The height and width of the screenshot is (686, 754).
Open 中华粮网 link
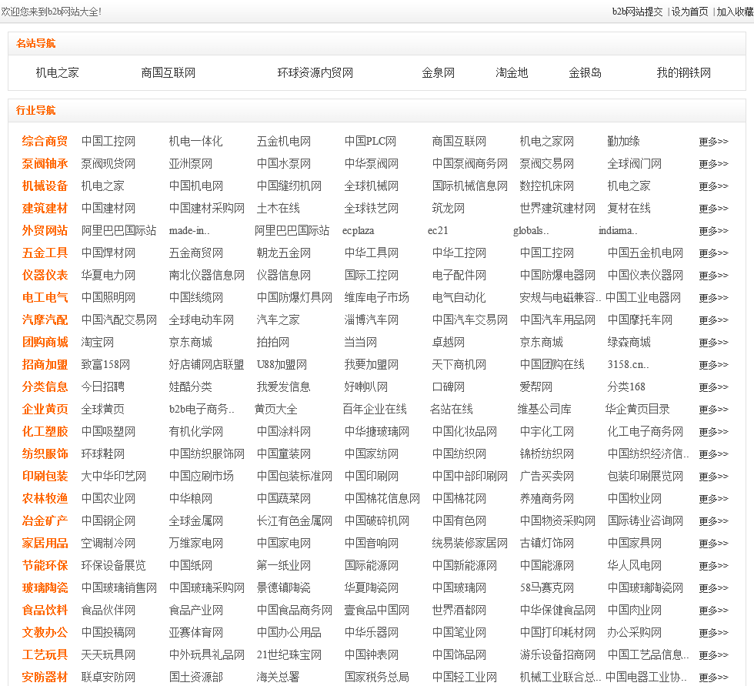(x=191, y=498)
